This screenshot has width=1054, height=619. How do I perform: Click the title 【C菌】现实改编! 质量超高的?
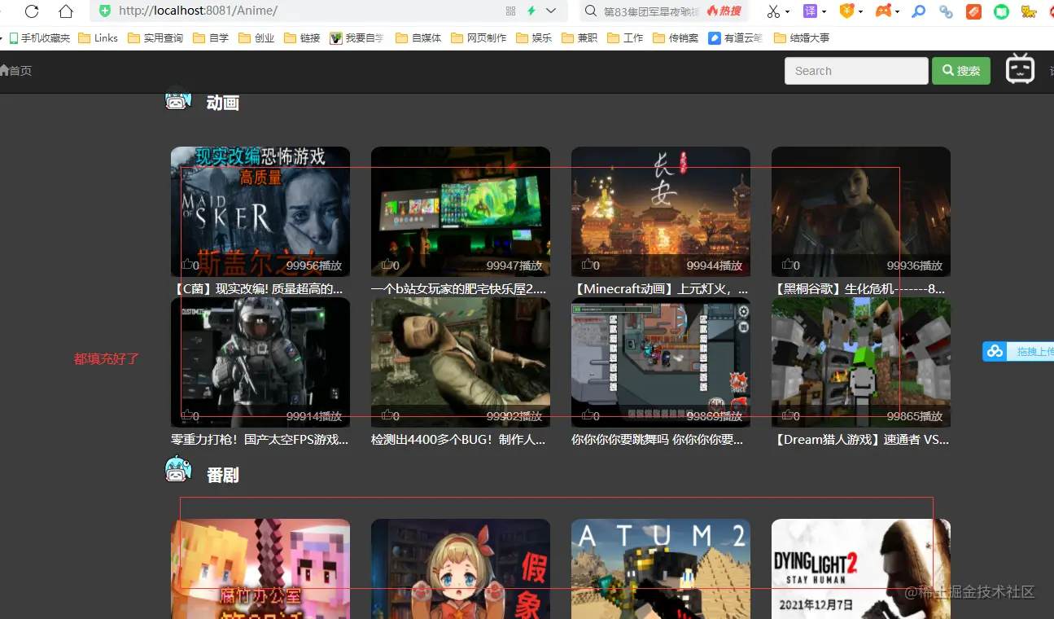point(257,289)
